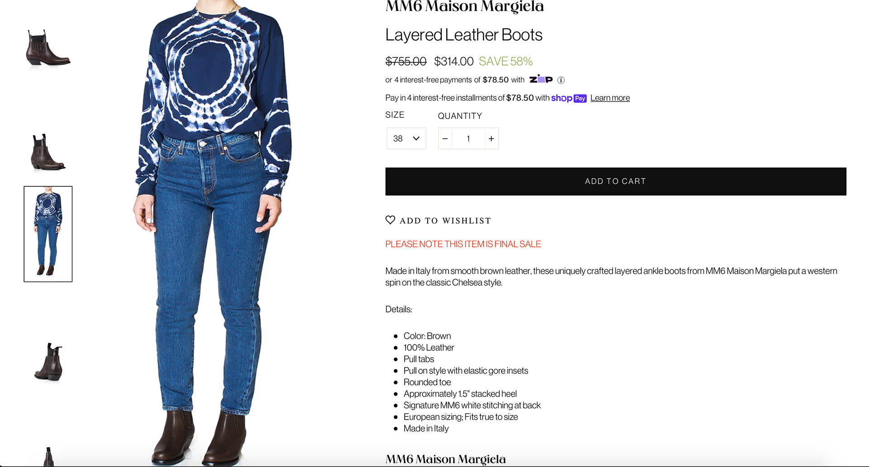Select the partially visible bottom thumbnail
Image resolution: width=869 pixels, height=467 pixels.
point(48,457)
